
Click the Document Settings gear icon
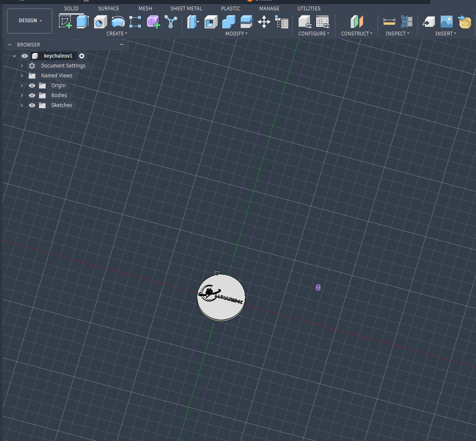pos(32,66)
